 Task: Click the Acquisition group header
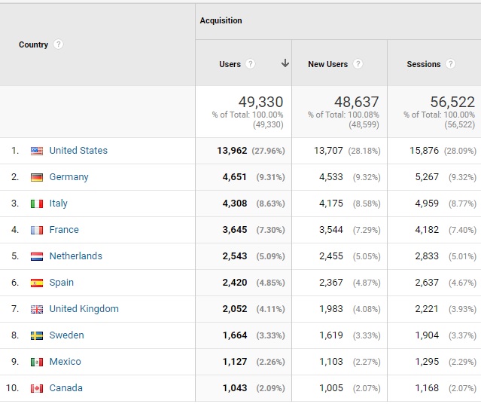pos(221,20)
